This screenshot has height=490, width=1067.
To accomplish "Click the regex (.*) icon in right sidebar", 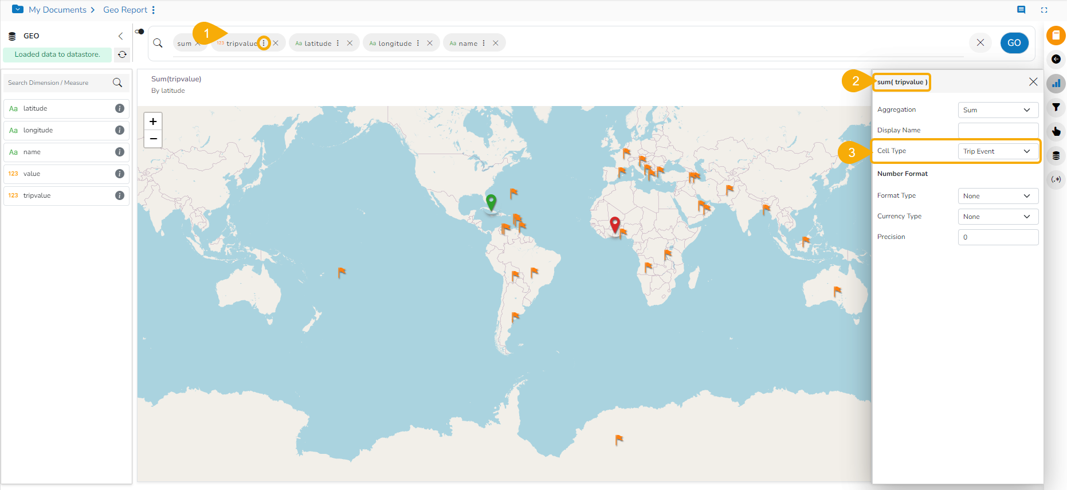I will [1056, 179].
